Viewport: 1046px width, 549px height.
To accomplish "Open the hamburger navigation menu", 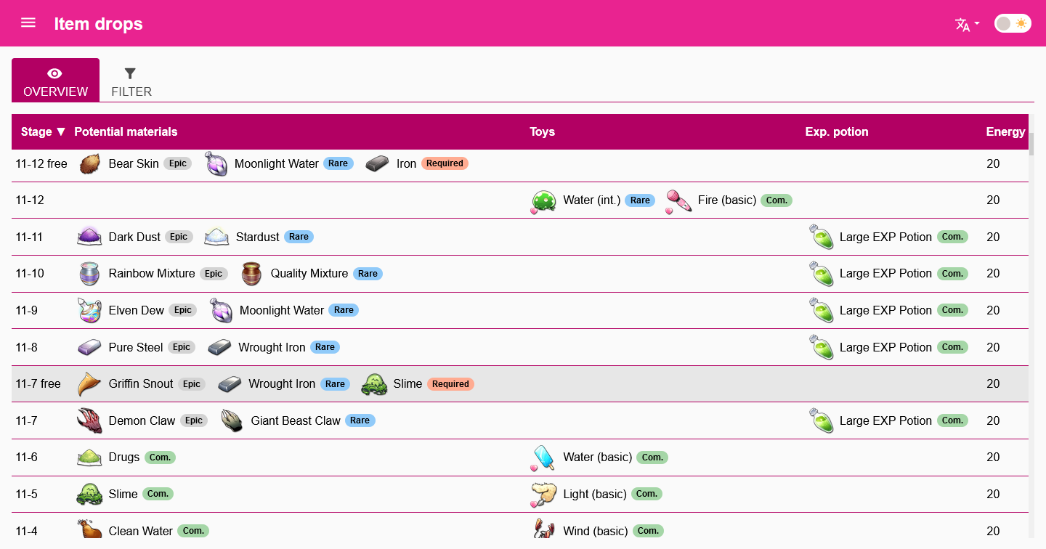I will 28,22.
